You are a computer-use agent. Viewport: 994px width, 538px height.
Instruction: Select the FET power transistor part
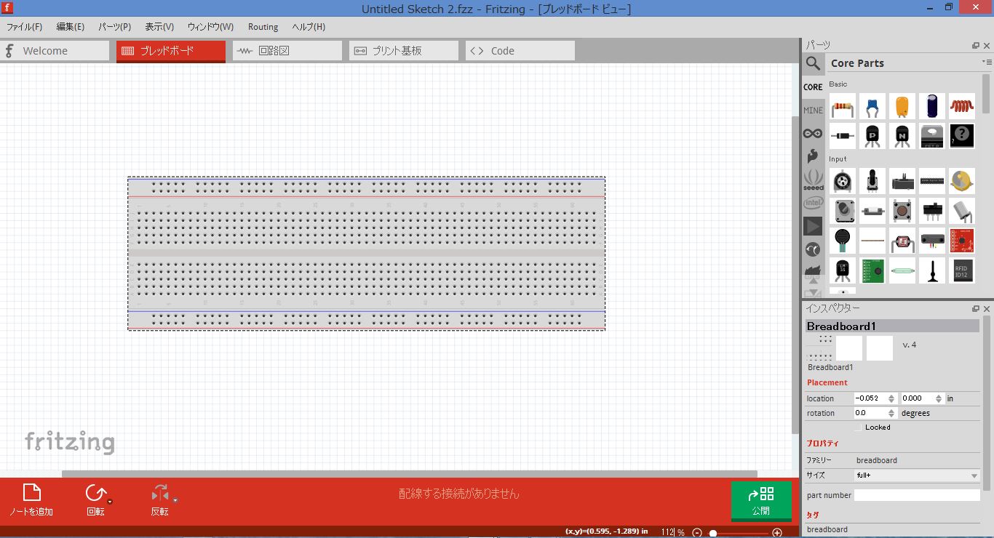click(932, 136)
